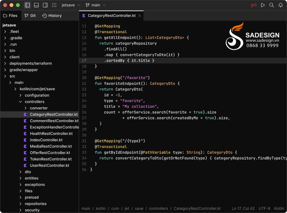287x213 pixels.
Task: Click the jetsave project root label
Action: [x=9, y=25]
